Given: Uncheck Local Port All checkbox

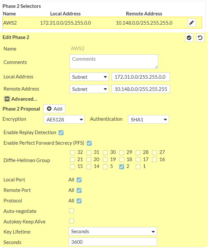Looking at the screenshot, I should point(79,180).
